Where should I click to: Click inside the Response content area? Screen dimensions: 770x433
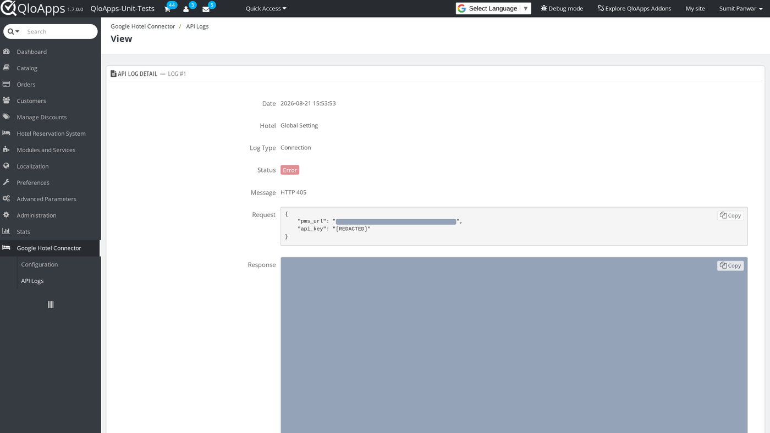514,345
